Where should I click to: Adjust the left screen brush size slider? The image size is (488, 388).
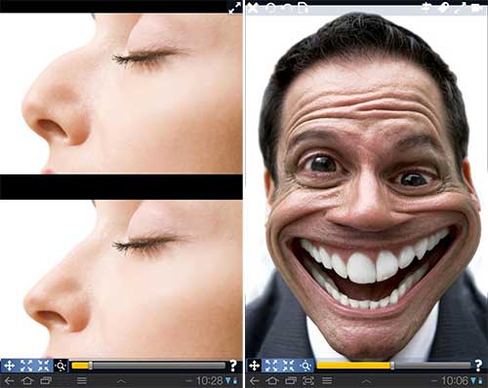[x=148, y=366]
